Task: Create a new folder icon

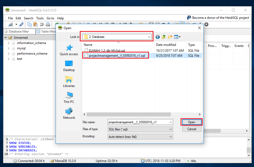Action: coord(170,37)
